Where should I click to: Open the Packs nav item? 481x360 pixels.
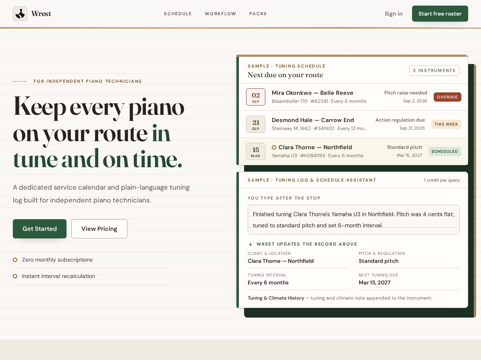[x=258, y=14]
